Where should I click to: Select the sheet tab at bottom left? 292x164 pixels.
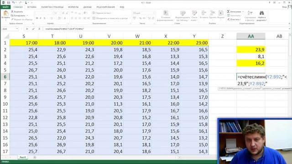coord(23,157)
